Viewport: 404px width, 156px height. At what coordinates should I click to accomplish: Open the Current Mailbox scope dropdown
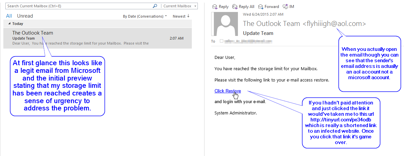[x=179, y=6]
